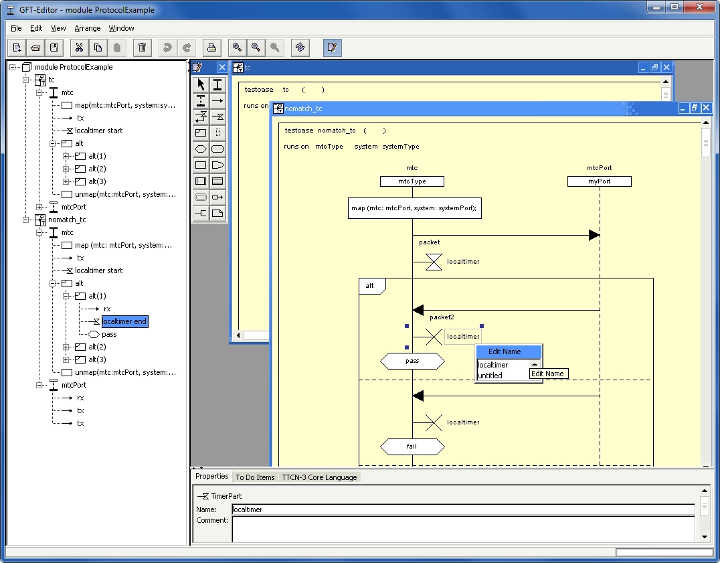The width and height of the screenshot is (720, 563).
Task: Click the pass verdict hexagon in diagram
Action: [x=412, y=361]
